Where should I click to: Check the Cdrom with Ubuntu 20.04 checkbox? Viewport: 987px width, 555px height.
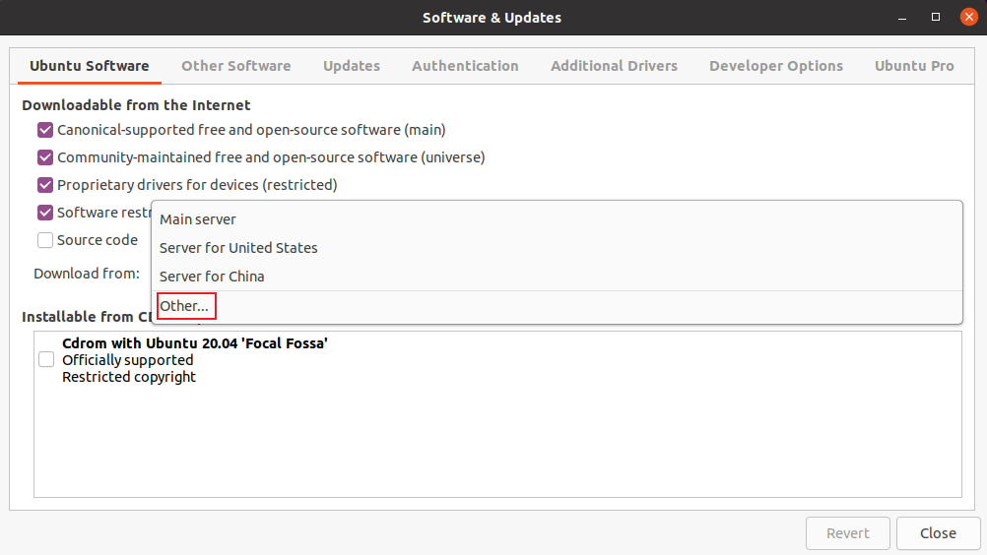46,359
